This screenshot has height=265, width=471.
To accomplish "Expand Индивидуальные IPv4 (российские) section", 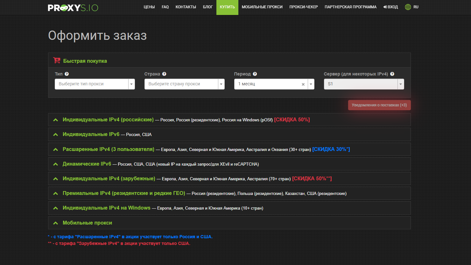I will tap(229, 120).
